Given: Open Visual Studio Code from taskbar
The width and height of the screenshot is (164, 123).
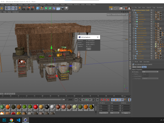Looking at the screenshot, I should 18,120.
